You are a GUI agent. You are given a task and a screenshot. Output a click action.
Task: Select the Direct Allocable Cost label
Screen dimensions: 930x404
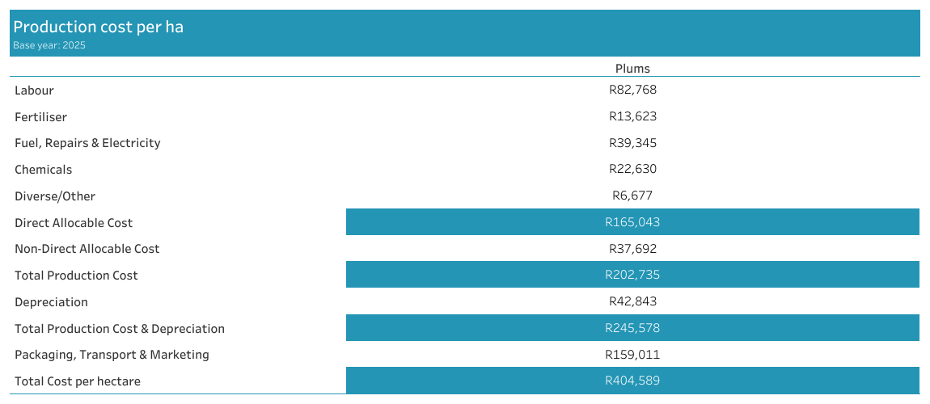click(74, 223)
